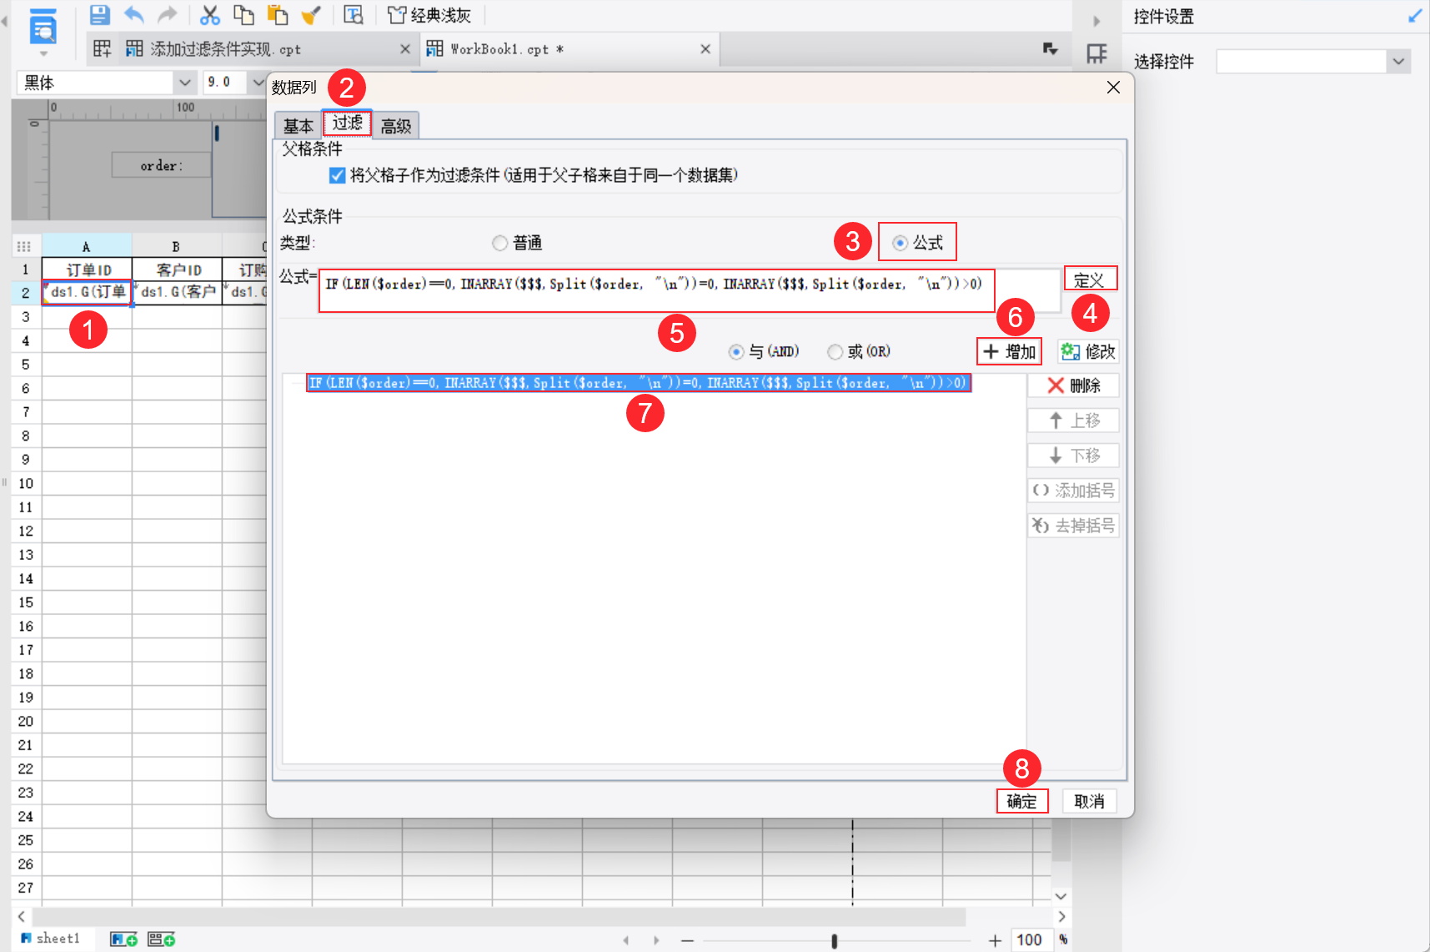Click the zoom slider handle
The image size is (1430, 952).
834,940
